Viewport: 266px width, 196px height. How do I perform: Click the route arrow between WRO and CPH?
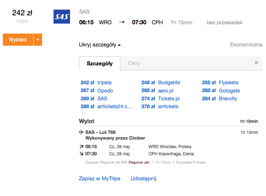(x=122, y=22)
